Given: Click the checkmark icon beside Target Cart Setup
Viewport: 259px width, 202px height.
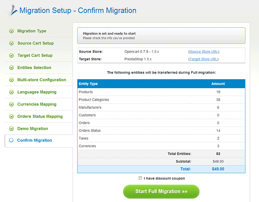Looking at the screenshot, I should click(x=11, y=55).
